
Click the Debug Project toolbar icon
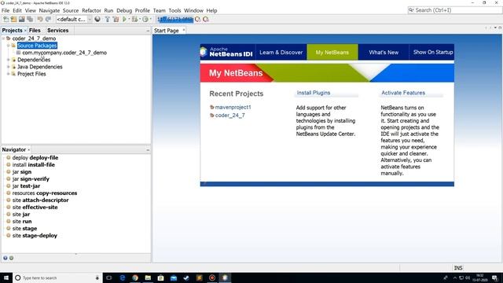[134, 19]
